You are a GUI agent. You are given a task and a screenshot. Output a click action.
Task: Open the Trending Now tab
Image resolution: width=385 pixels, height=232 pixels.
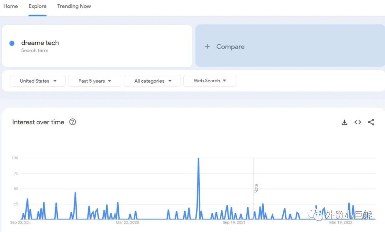point(74,6)
